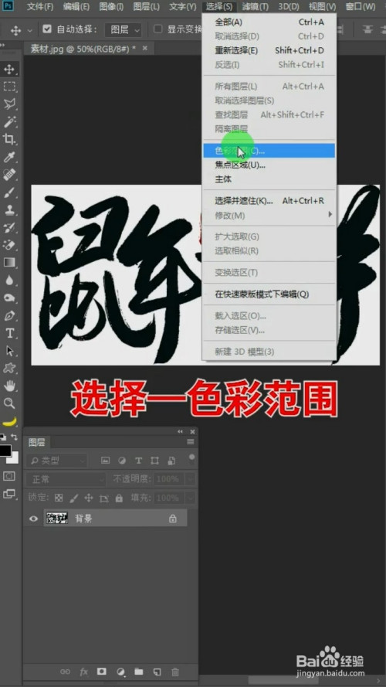This screenshot has width=386, height=687.
Task: Open Move tool preset picker arrow
Action: [x=30, y=30]
